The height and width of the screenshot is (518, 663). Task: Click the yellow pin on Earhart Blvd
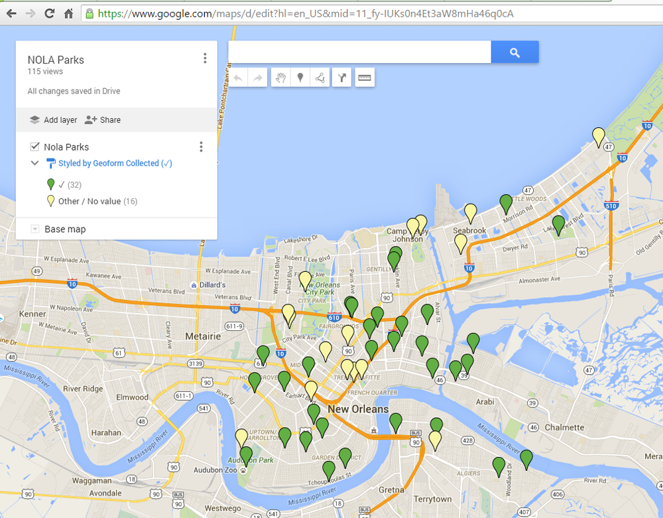coord(311,389)
